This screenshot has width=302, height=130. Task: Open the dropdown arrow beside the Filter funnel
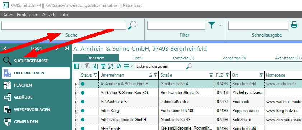tap(221, 25)
